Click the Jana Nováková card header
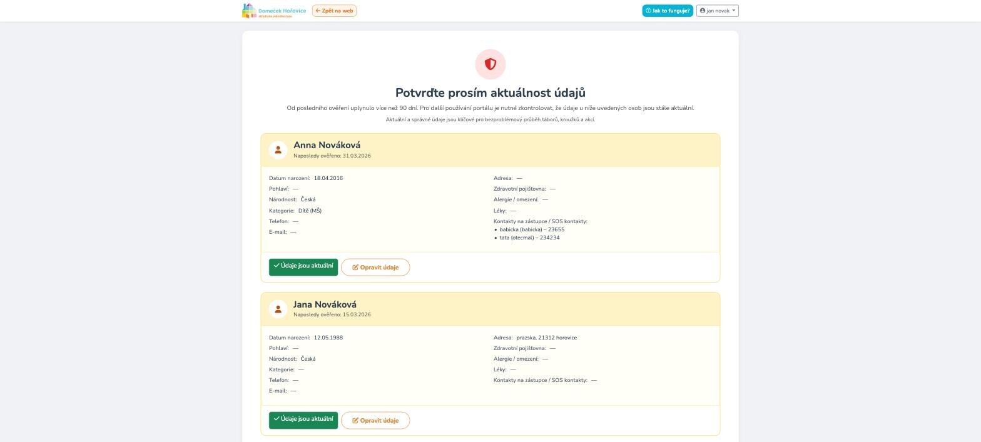Image resolution: width=981 pixels, height=442 pixels. [x=490, y=309]
